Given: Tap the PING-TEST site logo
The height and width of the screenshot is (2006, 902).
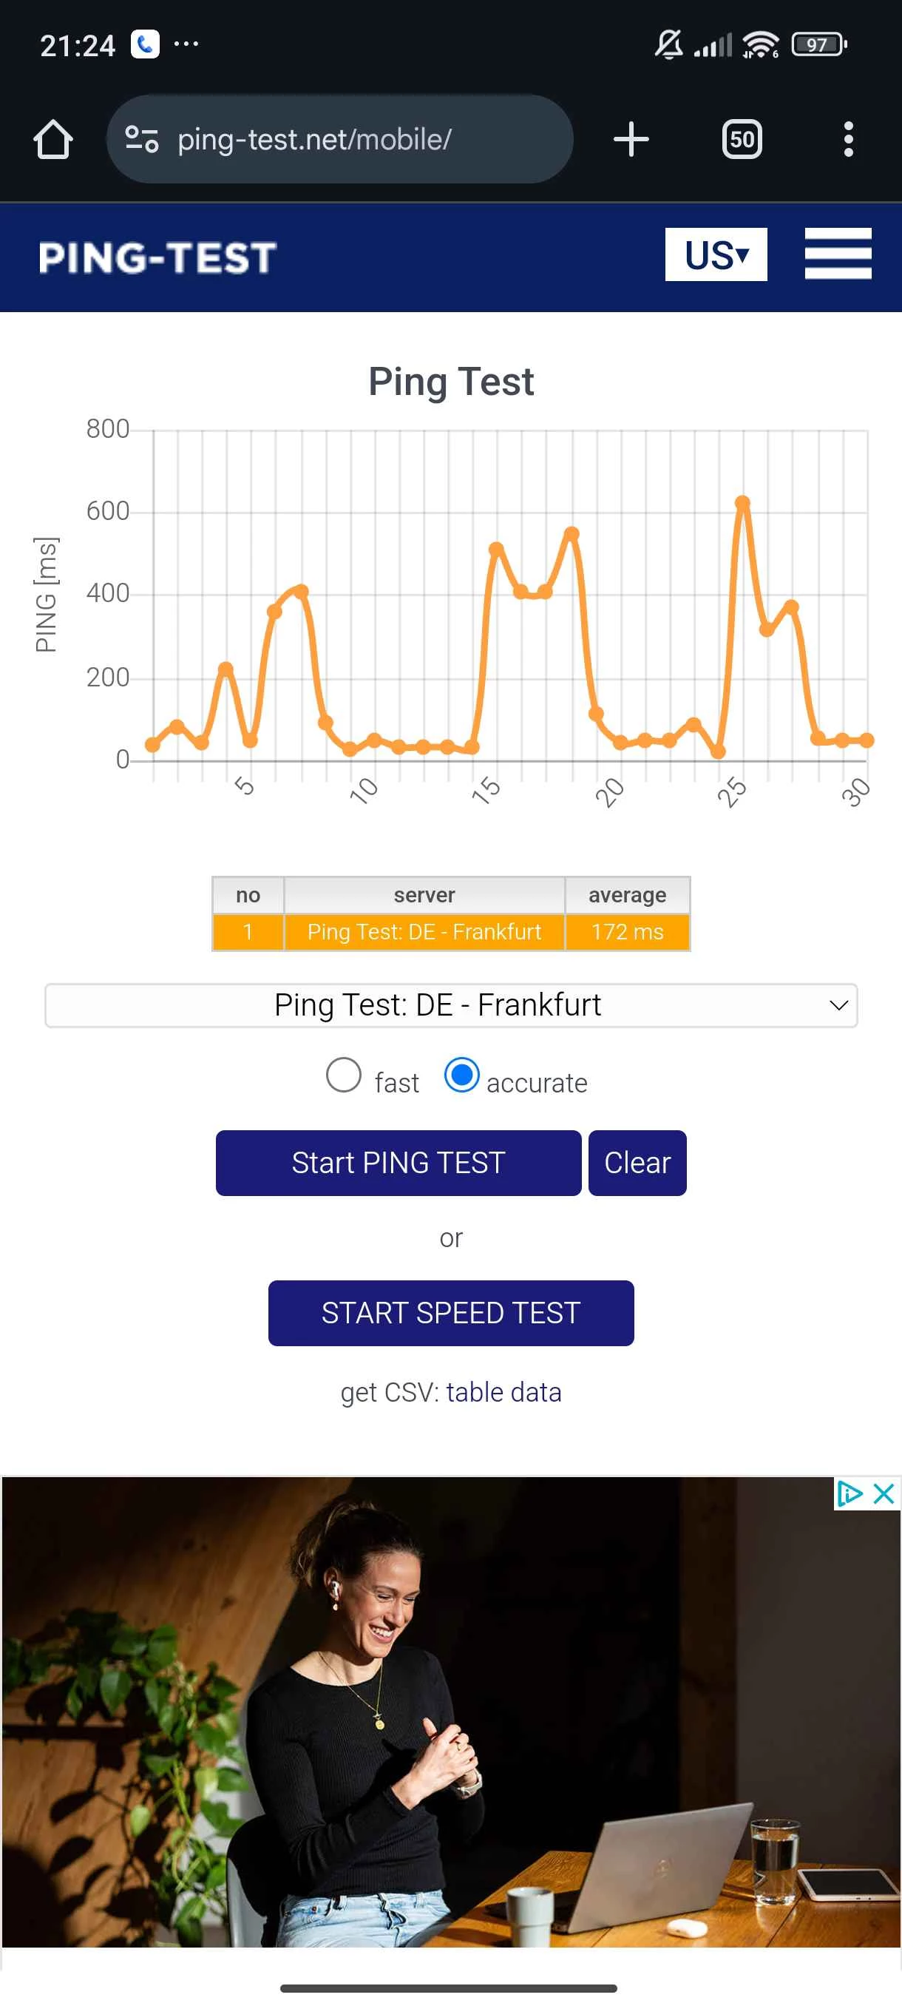Looking at the screenshot, I should click(158, 257).
